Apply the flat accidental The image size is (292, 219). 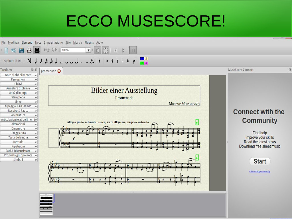[x=122, y=61]
